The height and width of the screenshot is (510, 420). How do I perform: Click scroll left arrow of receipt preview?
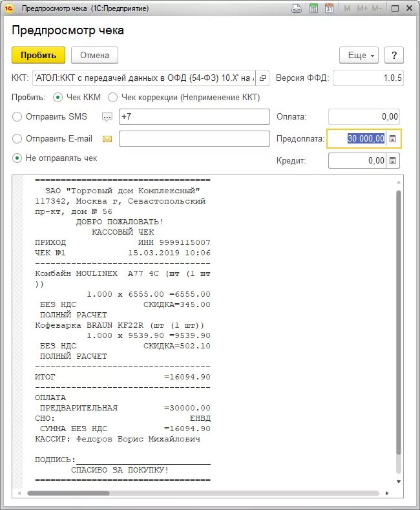[19, 493]
